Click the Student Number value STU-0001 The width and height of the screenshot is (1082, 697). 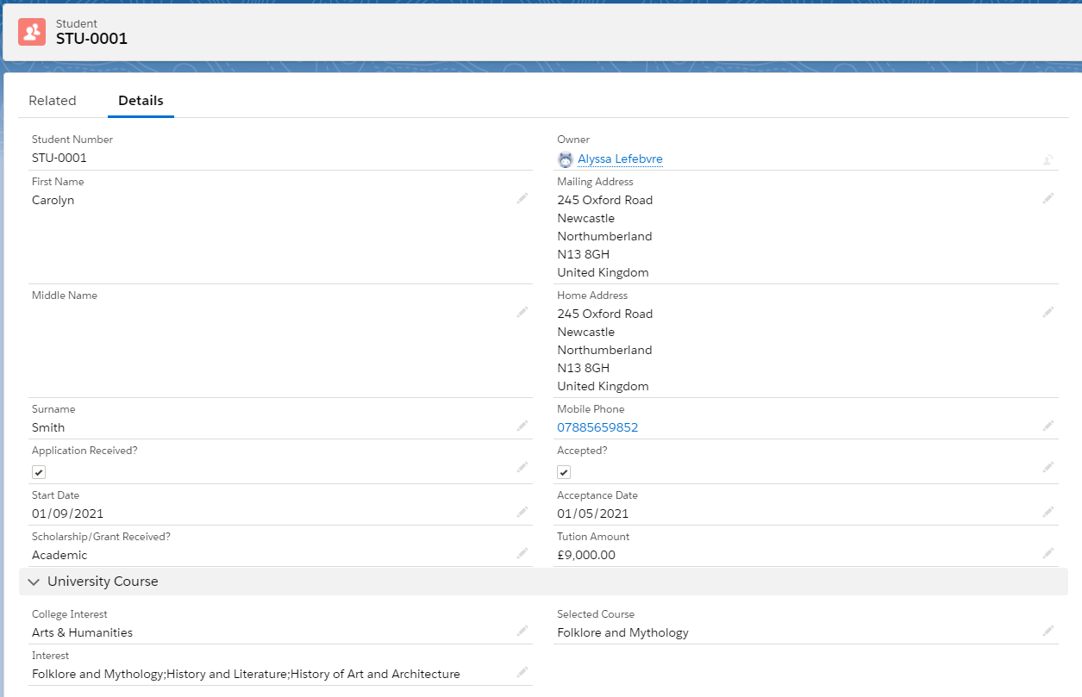[59, 158]
